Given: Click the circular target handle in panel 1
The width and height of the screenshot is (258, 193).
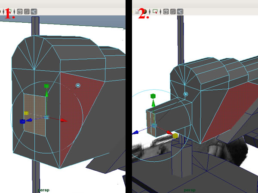Looking at the screenshot, I should [78, 85].
